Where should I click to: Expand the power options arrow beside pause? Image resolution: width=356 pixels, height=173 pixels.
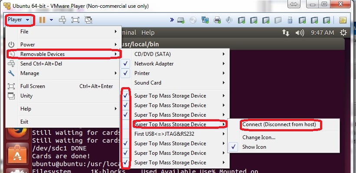click(51, 20)
